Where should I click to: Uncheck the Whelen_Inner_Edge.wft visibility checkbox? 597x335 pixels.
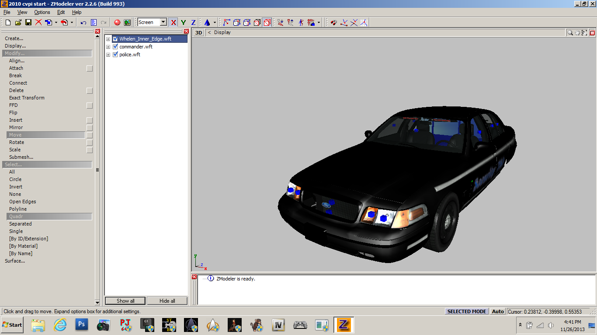coord(115,39)
